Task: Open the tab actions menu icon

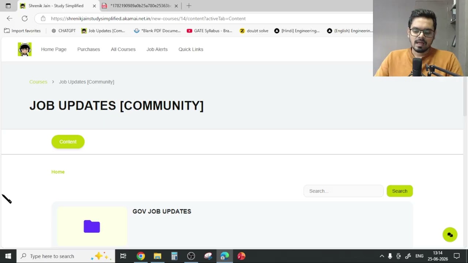Action: (8, 6)
